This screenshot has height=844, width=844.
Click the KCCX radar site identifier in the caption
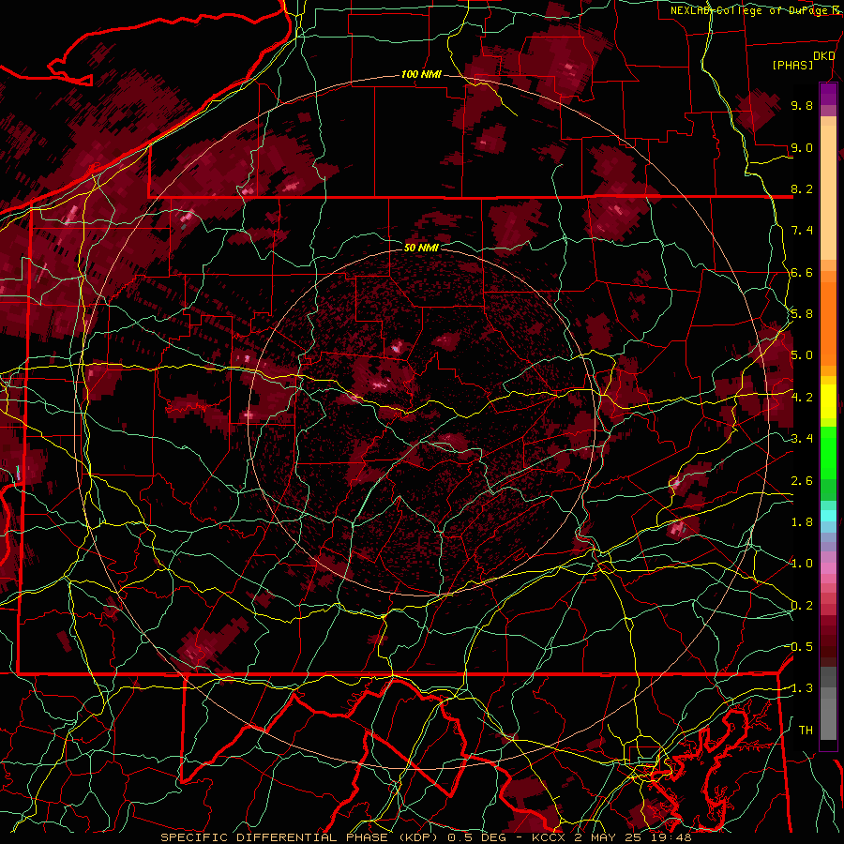(549, 837)
